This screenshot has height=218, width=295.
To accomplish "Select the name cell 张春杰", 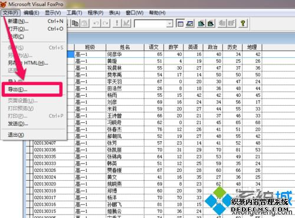I will [x=125, y=129].
